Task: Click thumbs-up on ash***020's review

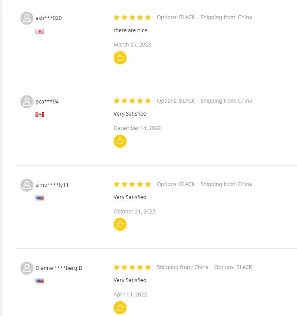Action: point(120,58)
